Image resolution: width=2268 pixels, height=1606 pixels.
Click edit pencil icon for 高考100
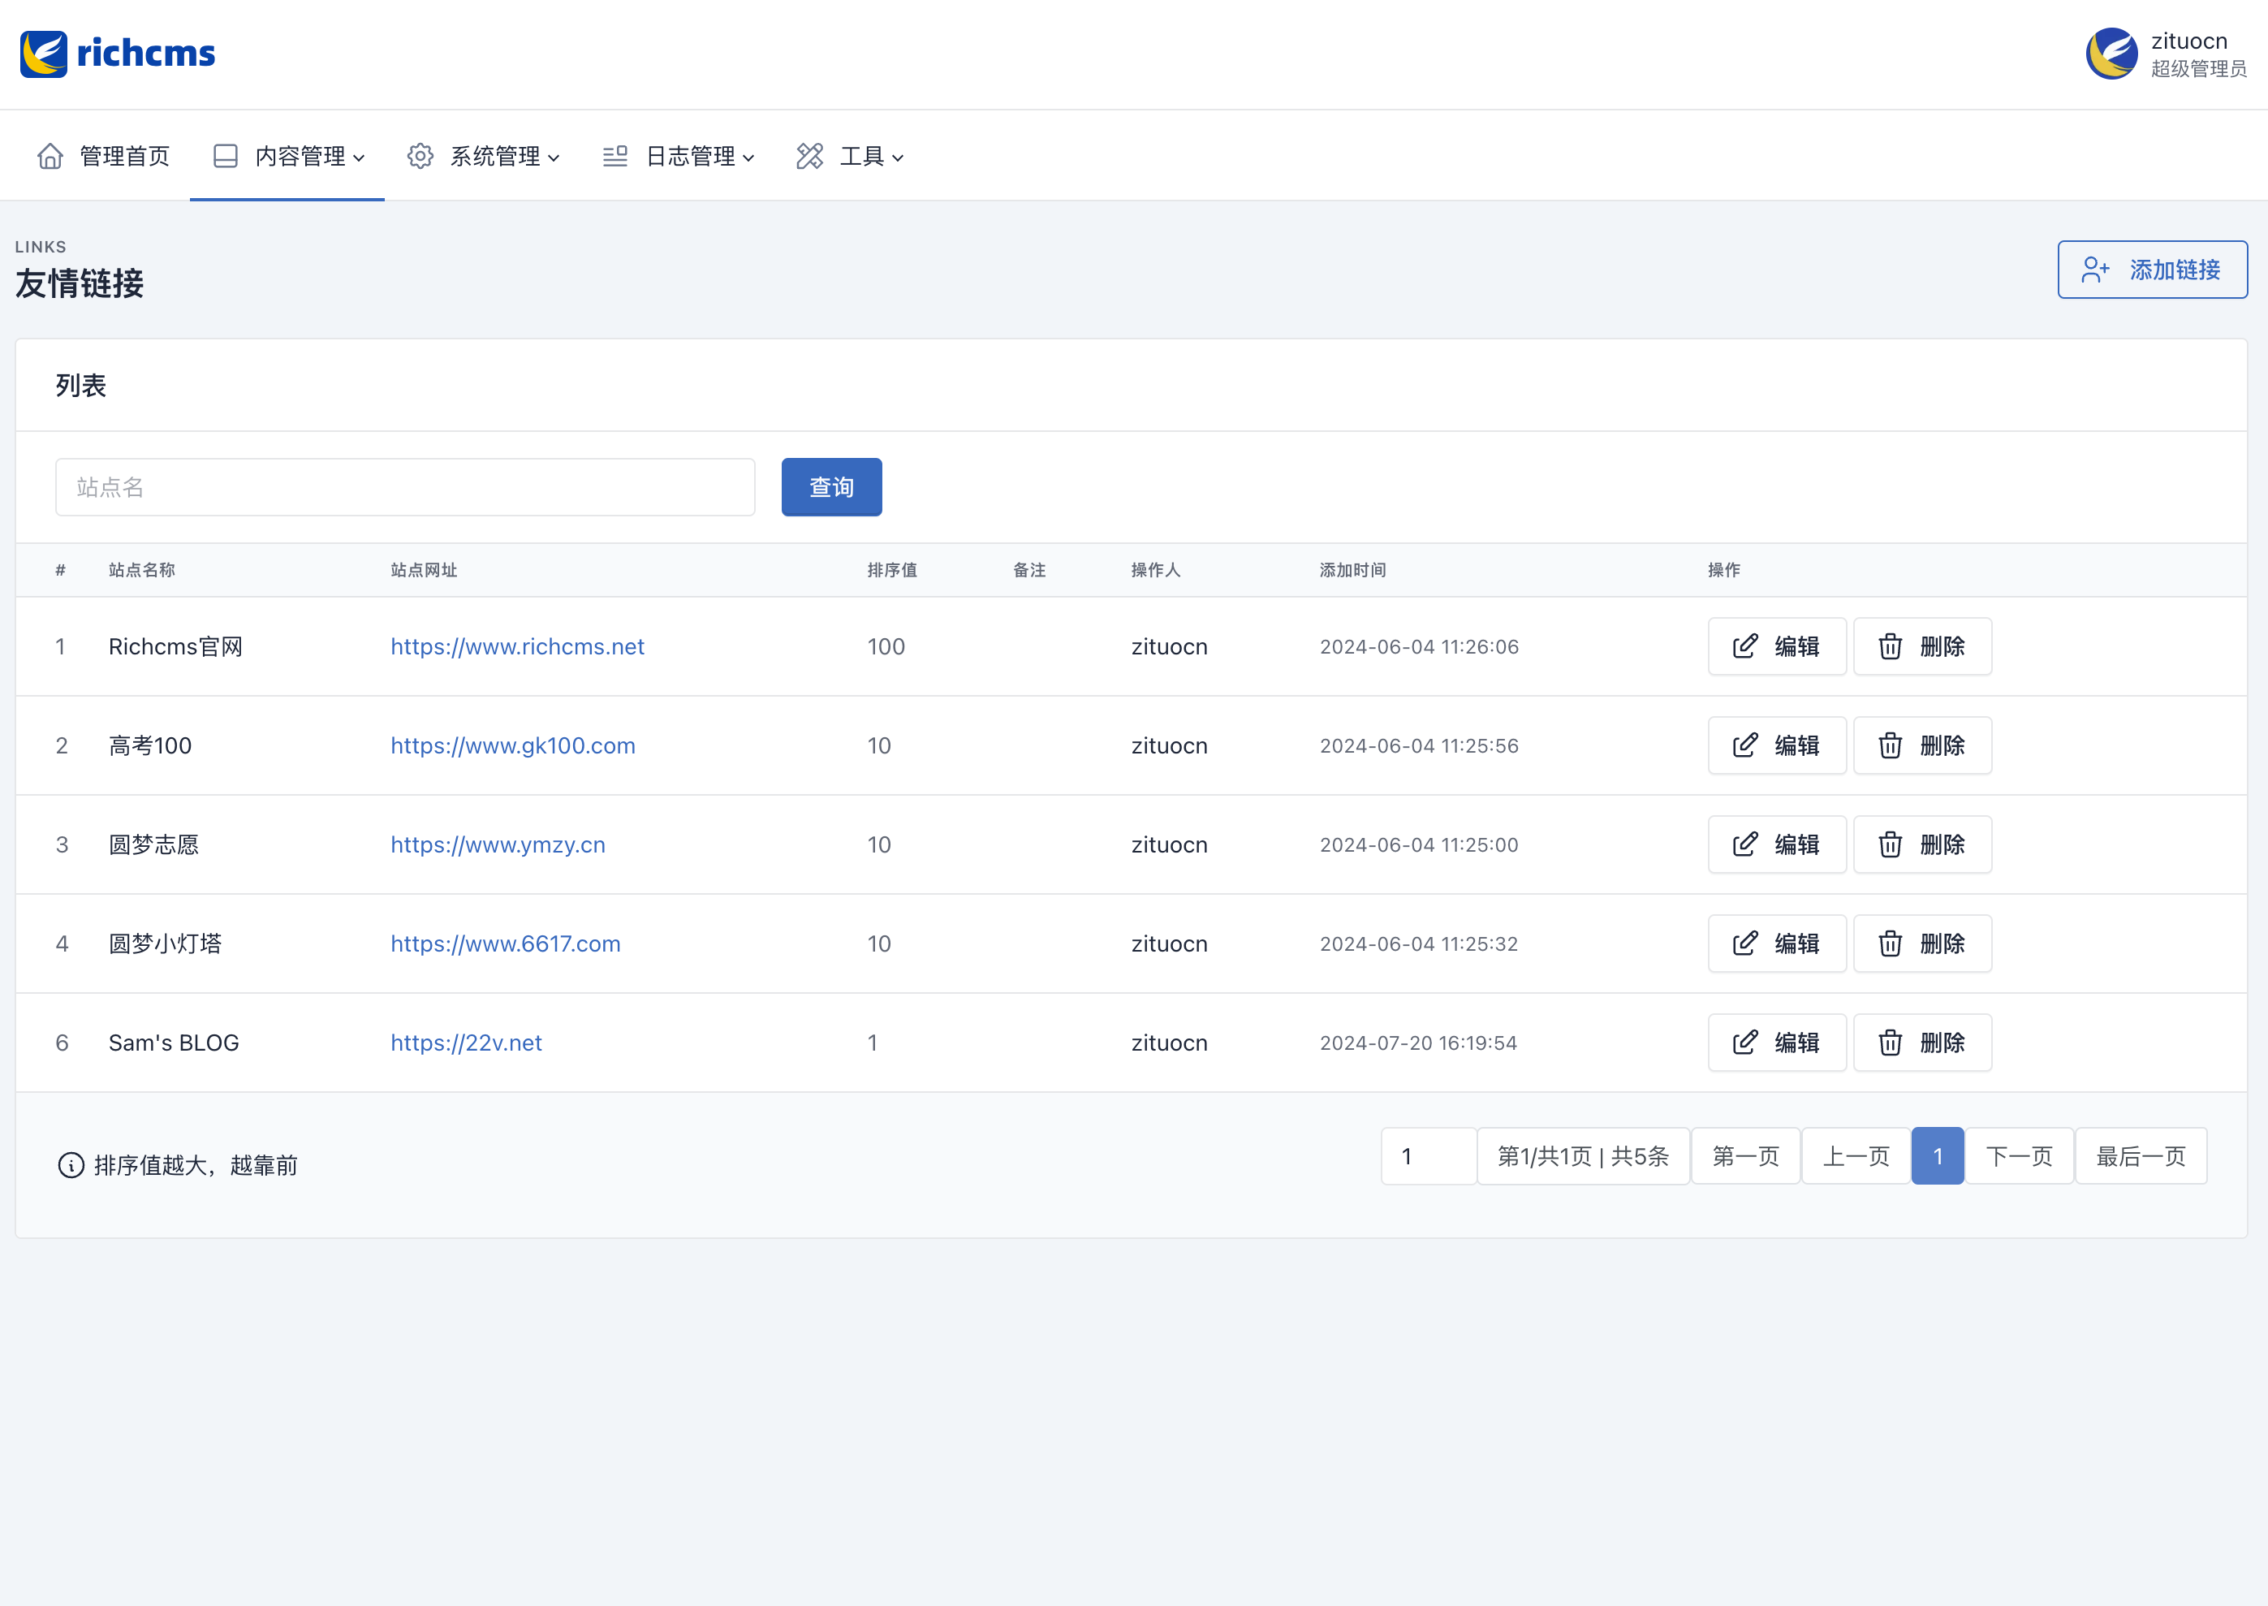click(x=1745, y=745)
